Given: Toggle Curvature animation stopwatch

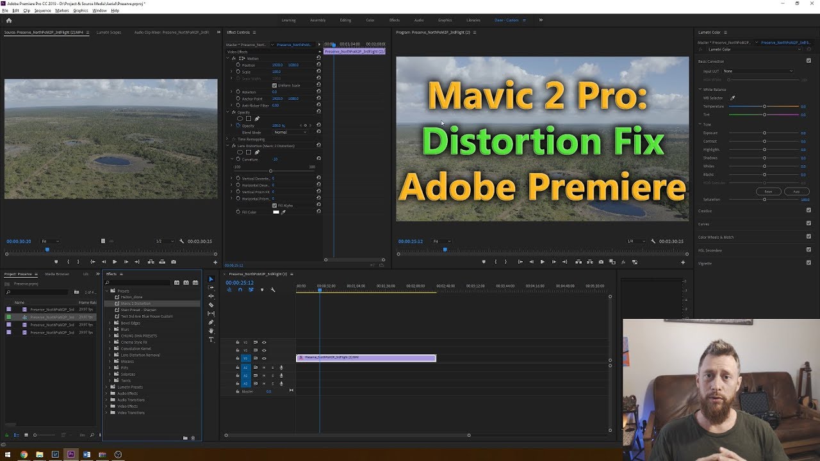Looking at the screenshot, I should click(238, 159).
